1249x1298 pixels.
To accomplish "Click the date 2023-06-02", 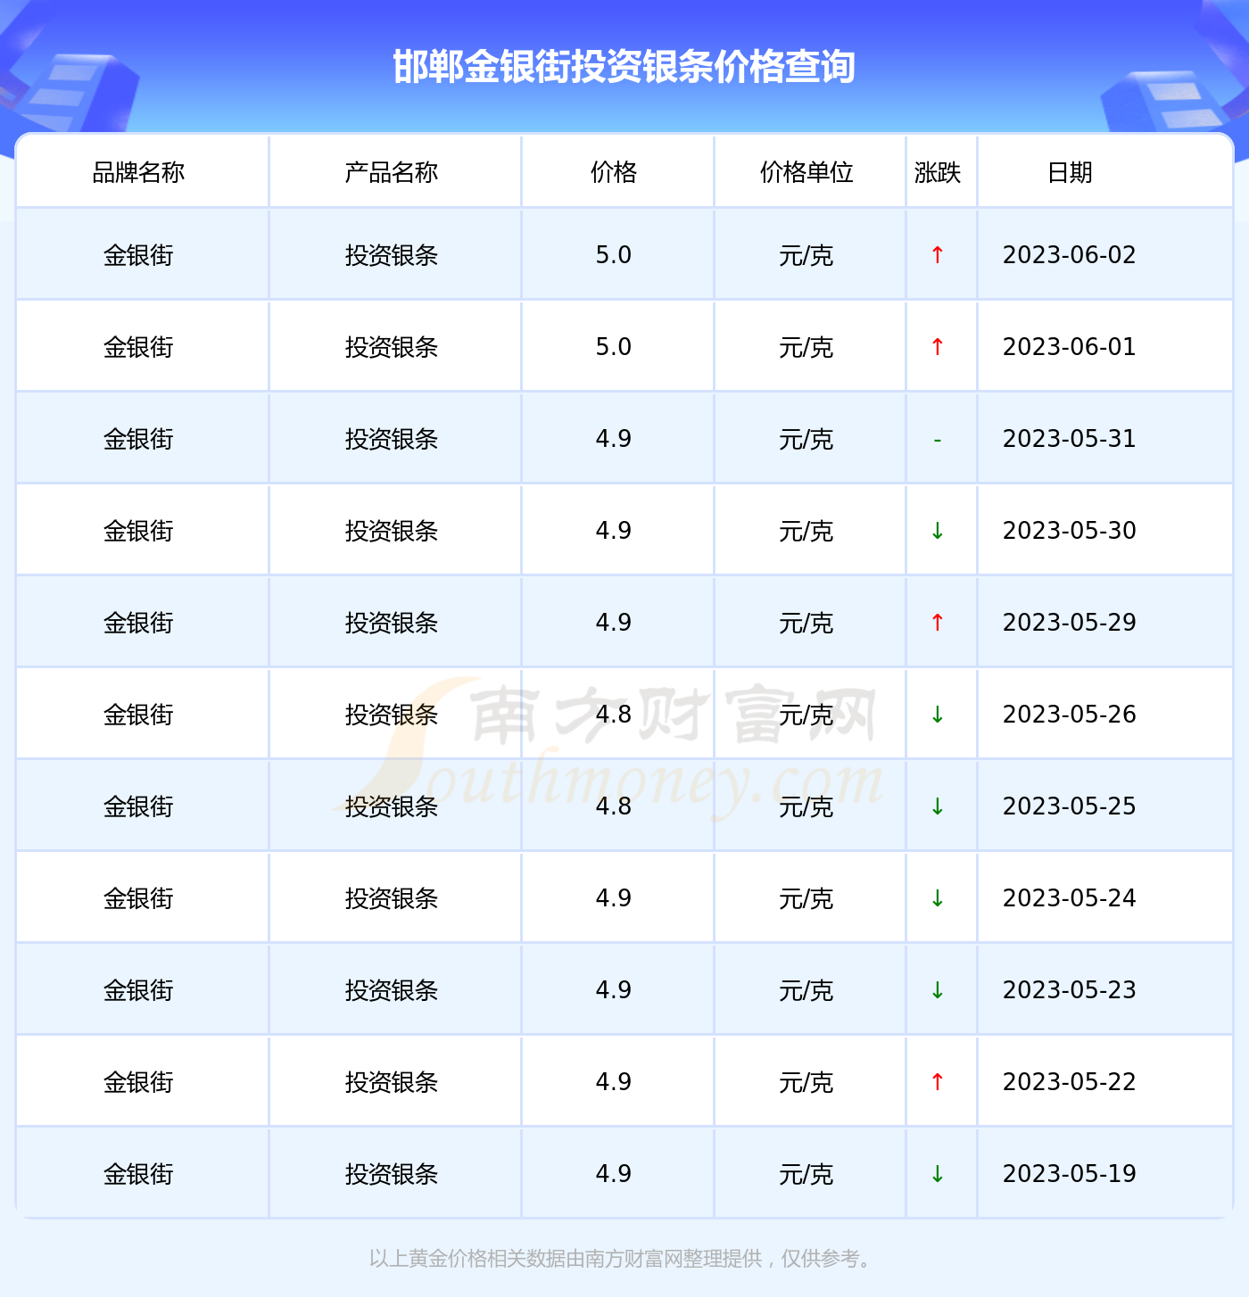I will (x=1070, y=255).
